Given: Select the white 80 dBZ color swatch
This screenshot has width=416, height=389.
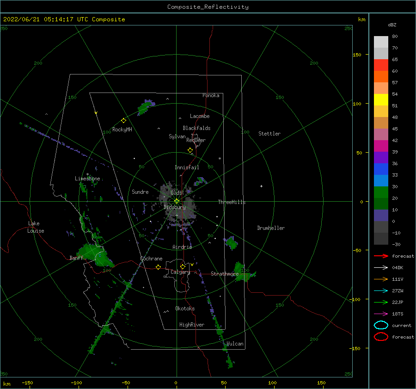Looking at the screenshot, I should (x=381, y=42).
